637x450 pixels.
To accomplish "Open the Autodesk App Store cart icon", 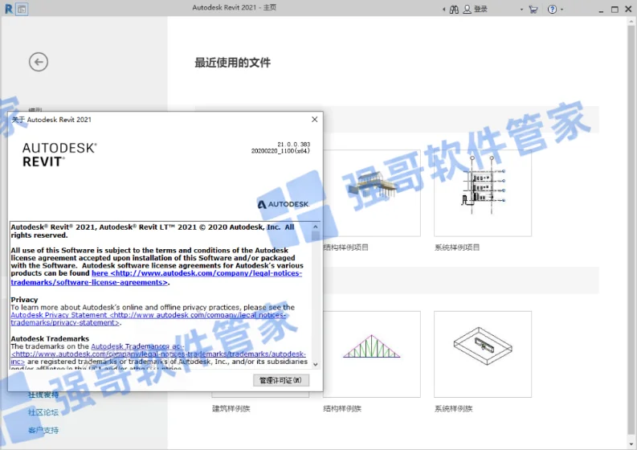I will point(533,10).
